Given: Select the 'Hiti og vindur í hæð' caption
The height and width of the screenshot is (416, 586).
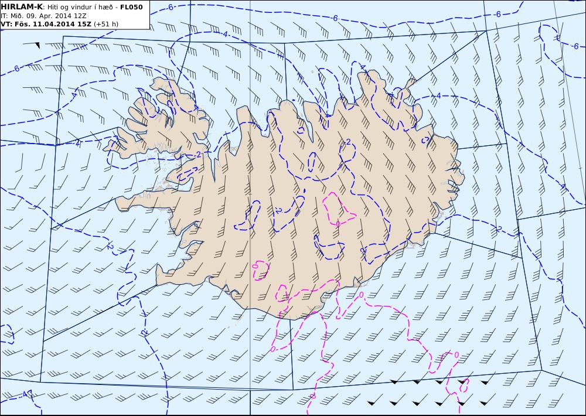Looking at the screenshot, I should point(80,7).
